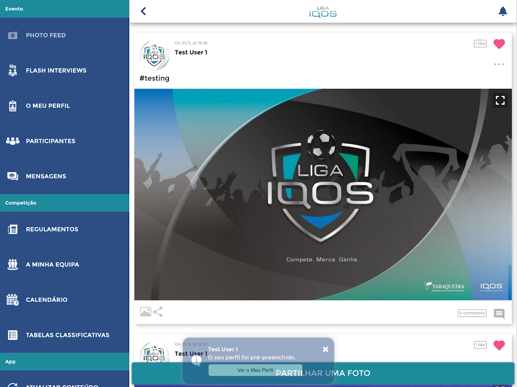Click the image icon below the #testing photo
Image resolution: width=517 pixels, height=387 pixels.
coord(145,312)
